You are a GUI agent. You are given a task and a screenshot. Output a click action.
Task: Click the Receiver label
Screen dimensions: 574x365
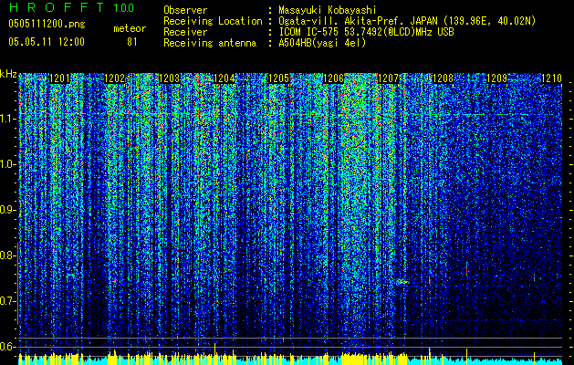click(185, 32)
